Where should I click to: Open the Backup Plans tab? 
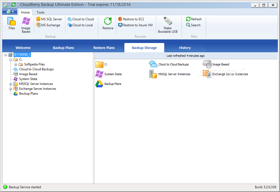63,48
